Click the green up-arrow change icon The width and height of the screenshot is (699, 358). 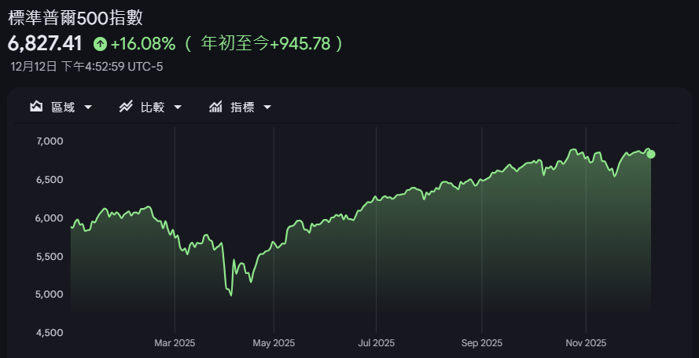point(101,44)
